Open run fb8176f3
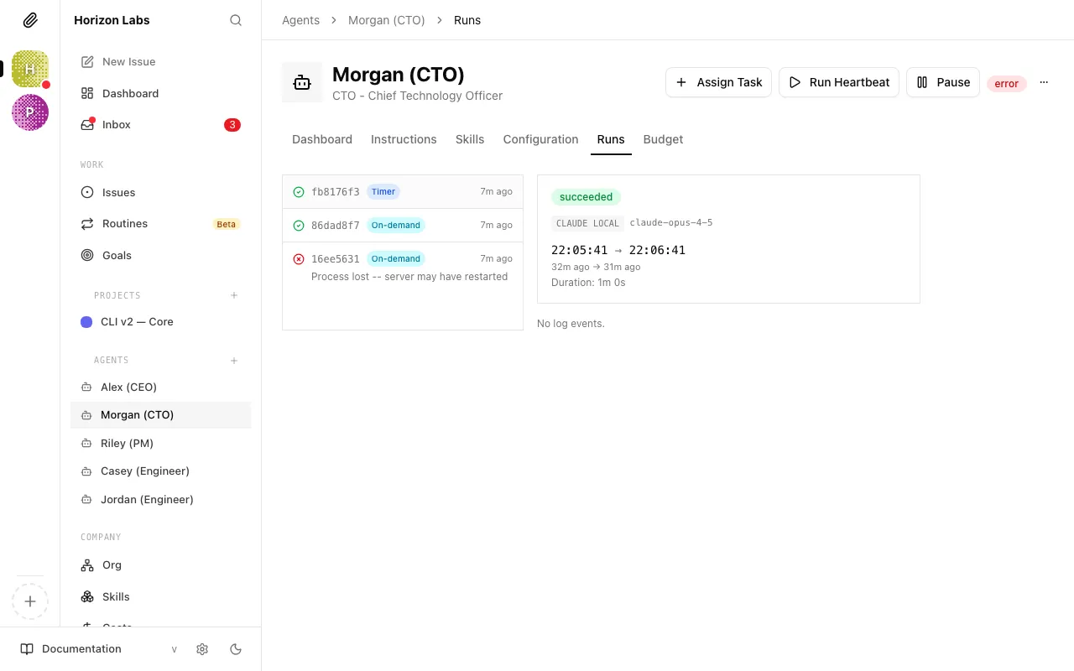1074x671 pixels. (403, 192)
